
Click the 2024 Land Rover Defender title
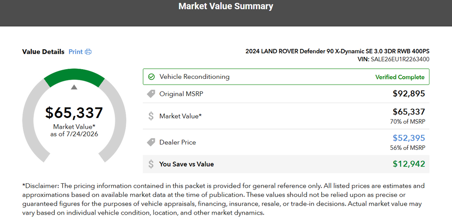click(338, 52)
